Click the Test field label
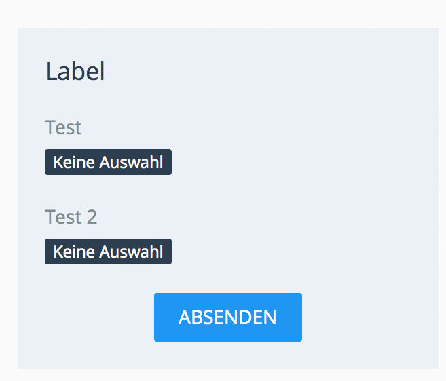 [x=63, y=127]
